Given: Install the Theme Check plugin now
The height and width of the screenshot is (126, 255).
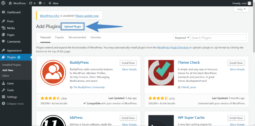Looking at the screenshot, I should point(236,63).
